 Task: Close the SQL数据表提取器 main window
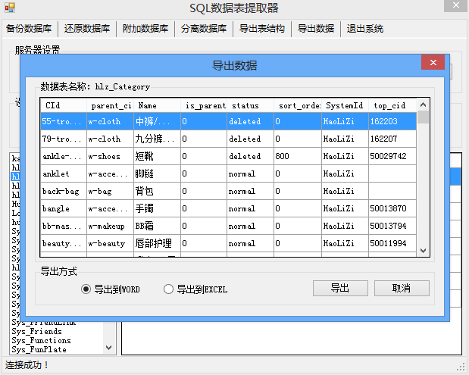[x=455, y=5]
